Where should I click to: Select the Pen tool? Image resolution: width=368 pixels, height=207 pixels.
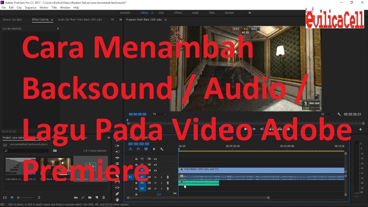pos(117,194)
